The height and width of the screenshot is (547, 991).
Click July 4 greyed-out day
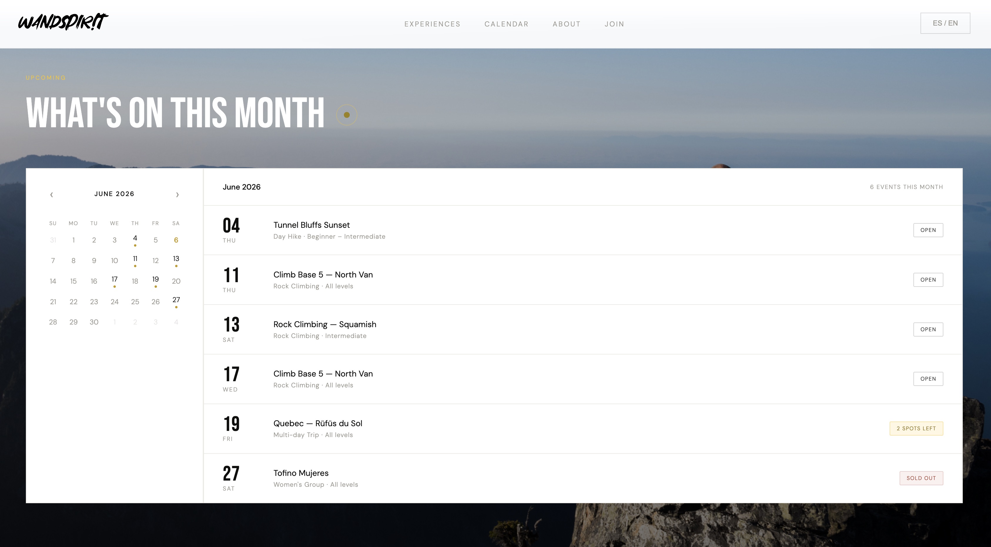click(x=176, y=322)
